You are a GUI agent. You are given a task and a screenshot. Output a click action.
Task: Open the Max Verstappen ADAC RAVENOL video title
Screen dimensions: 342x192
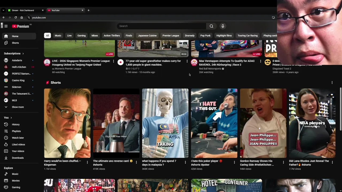[x=227, y=63]
